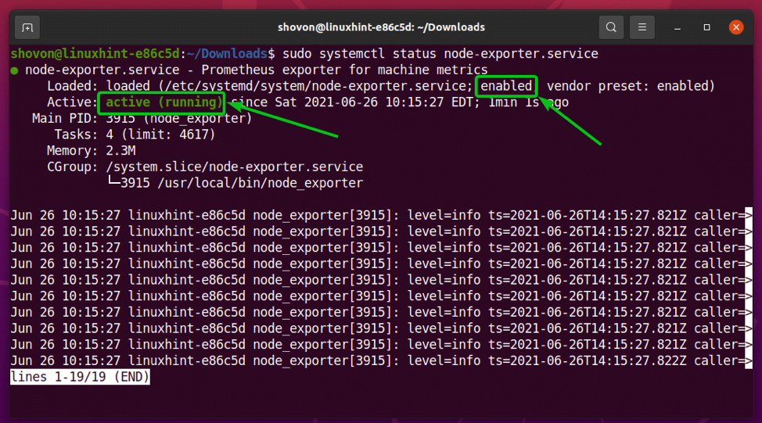Click the '~/Downloads' directory in prompt
762x423 pixels.
(227, 53)
